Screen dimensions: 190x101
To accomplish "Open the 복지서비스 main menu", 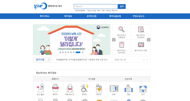I will tap(45, 16).
